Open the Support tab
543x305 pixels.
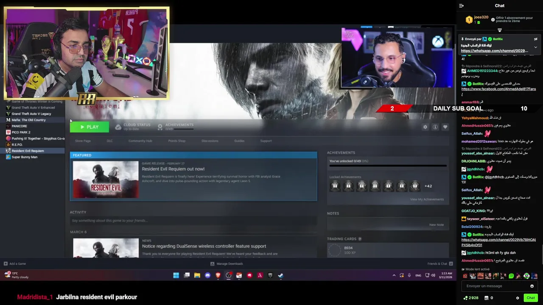pyautogui.click(x=266, y=141)
